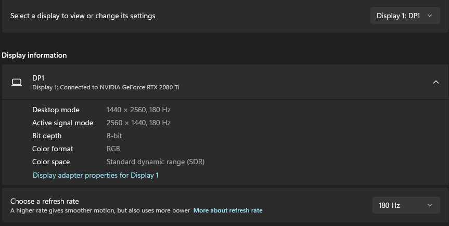Click the Connected to NVIDIA GeForce subtitle
This screenshot has height=226, width=449.
[106, 87]
